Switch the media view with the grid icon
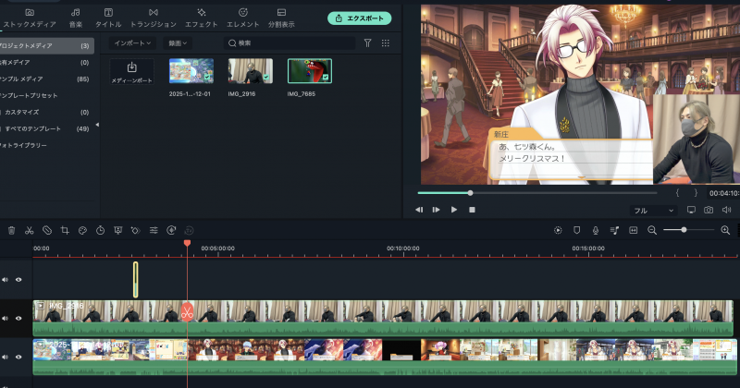 (386, 42)
